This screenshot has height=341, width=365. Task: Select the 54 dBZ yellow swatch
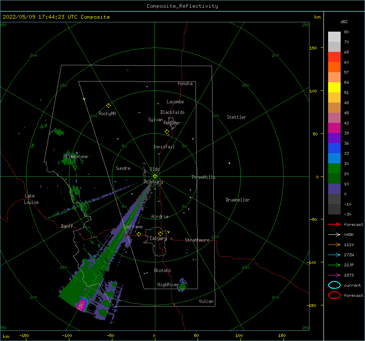(334, 87)
